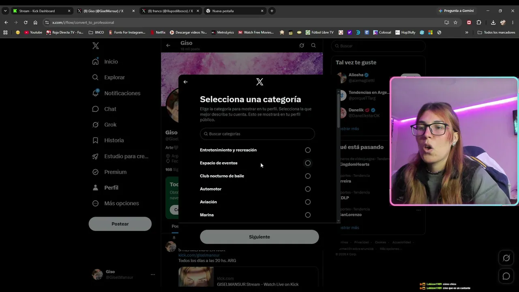Open Todos los marcadores folder
The image size is (519, 292).
point(496,32)
